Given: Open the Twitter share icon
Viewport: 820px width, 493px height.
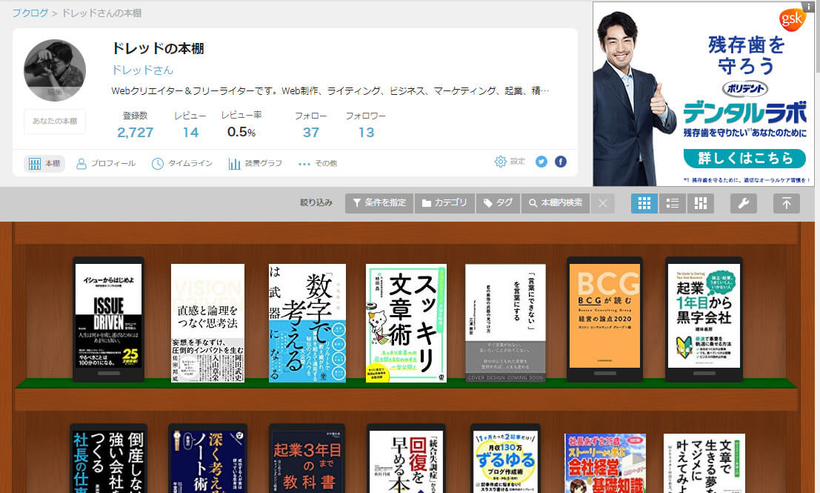Looking at the screenshot, I should [541, 162].
